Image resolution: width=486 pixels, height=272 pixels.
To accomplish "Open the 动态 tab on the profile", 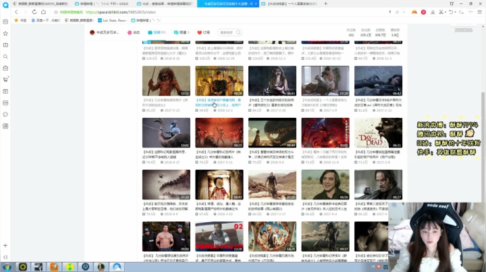I will (134, 32).
